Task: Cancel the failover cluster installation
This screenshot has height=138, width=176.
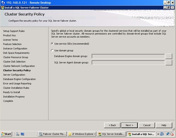Action: point(147,125)
